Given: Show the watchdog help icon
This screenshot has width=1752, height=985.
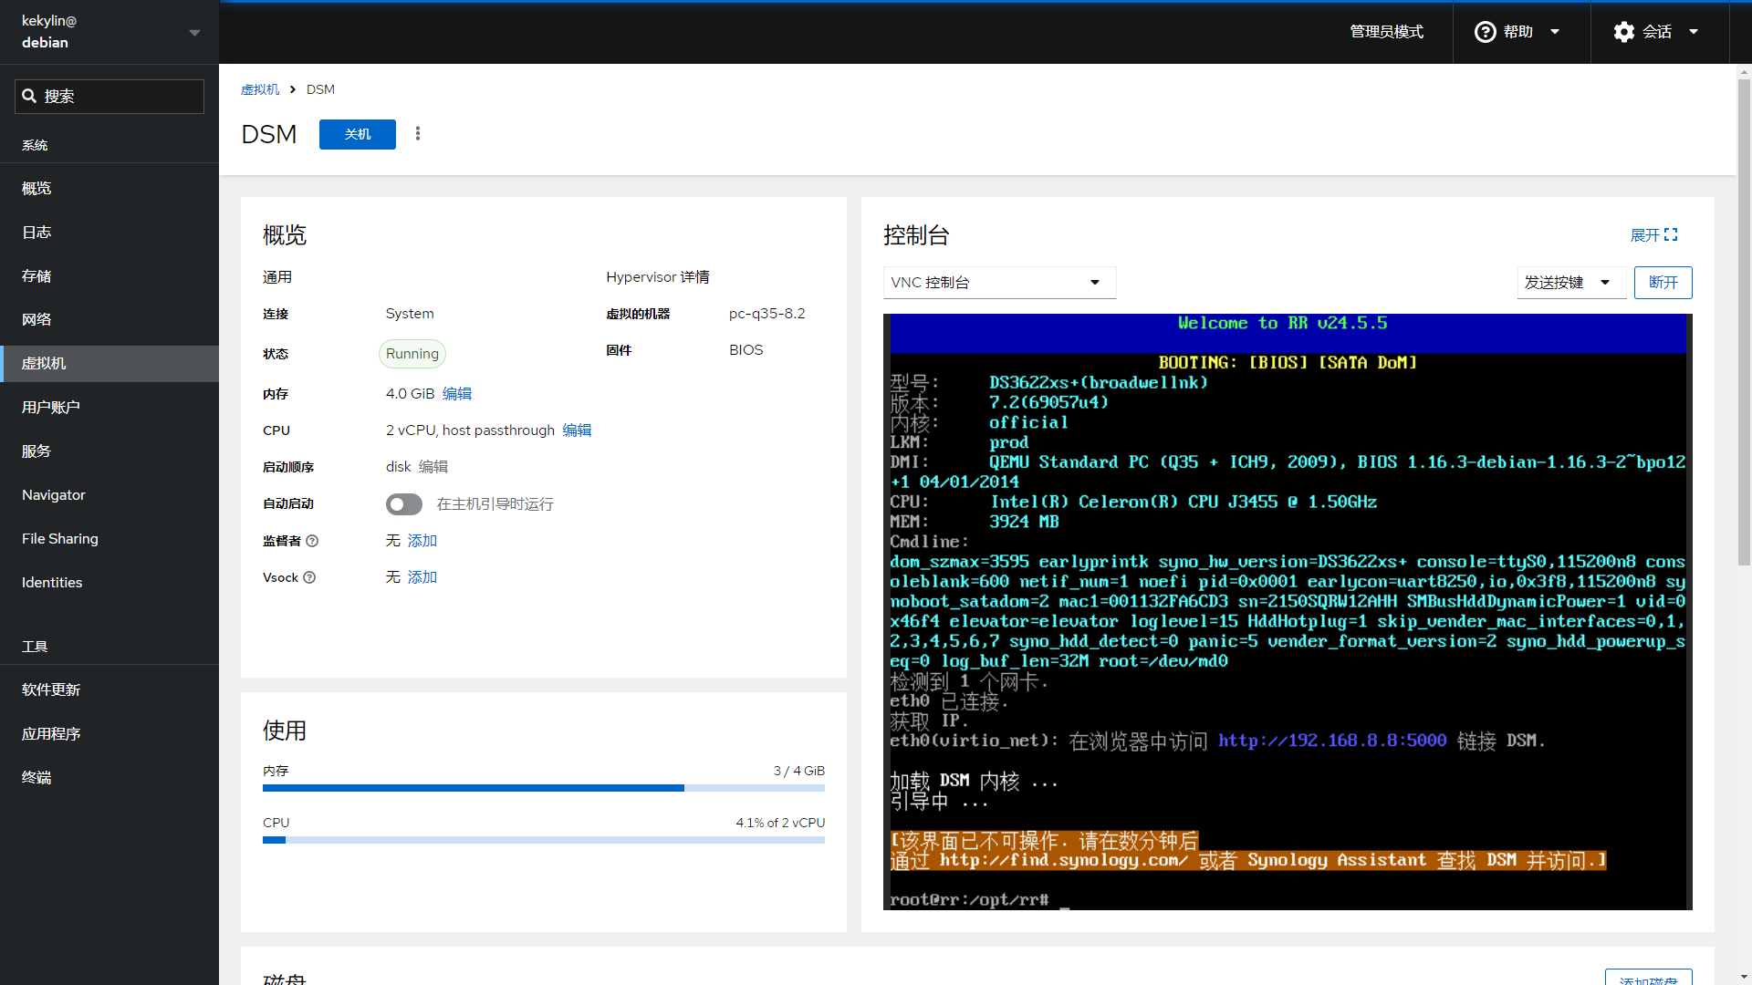Looking at the screenshot, I should (x=312, y=541).
